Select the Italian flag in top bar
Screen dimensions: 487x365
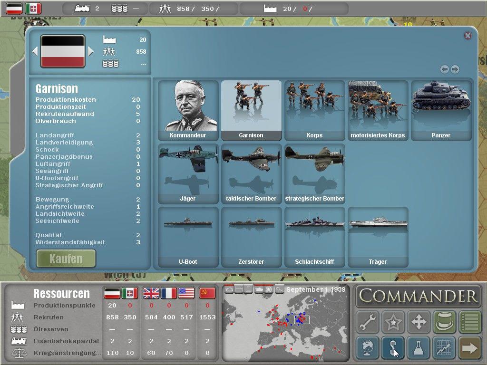(33, 9)
